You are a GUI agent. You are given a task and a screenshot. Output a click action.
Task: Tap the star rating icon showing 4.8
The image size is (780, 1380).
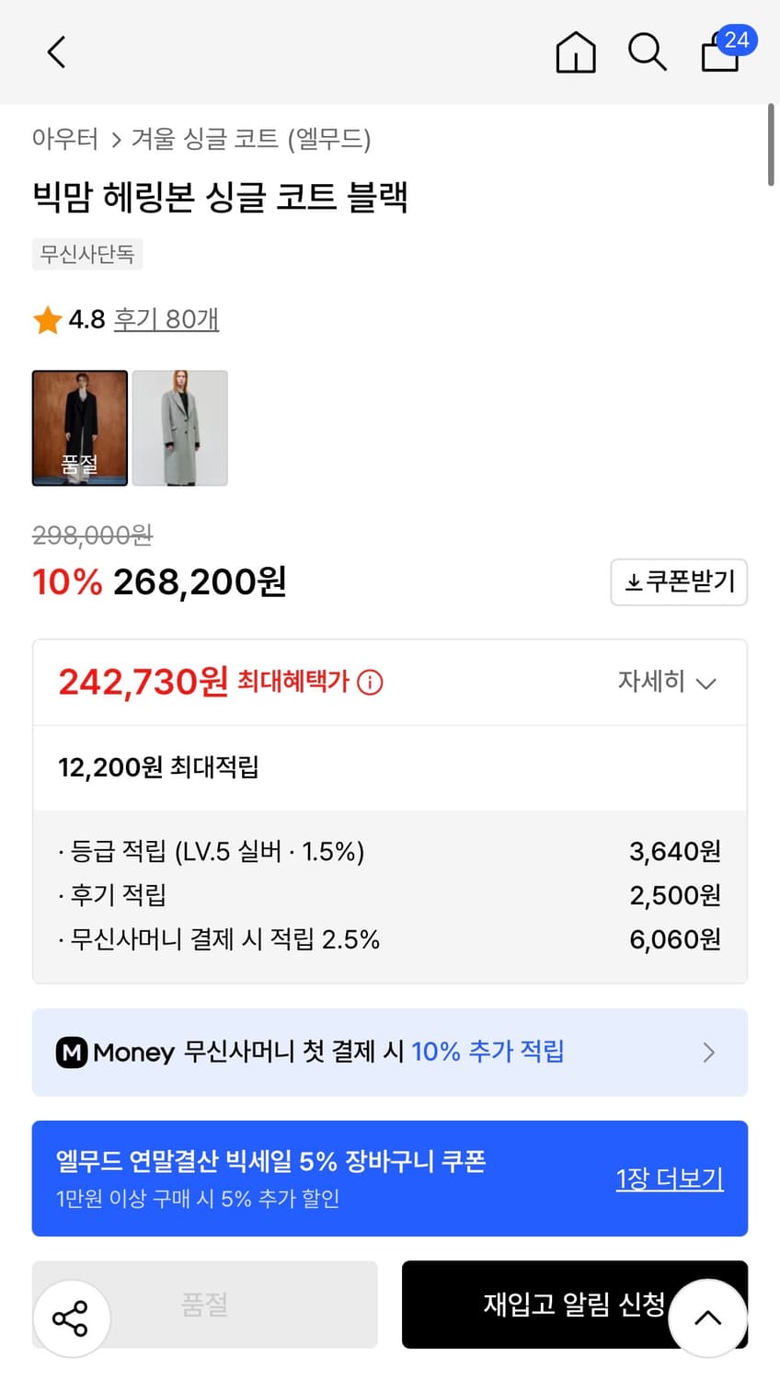tap(48, 320)
